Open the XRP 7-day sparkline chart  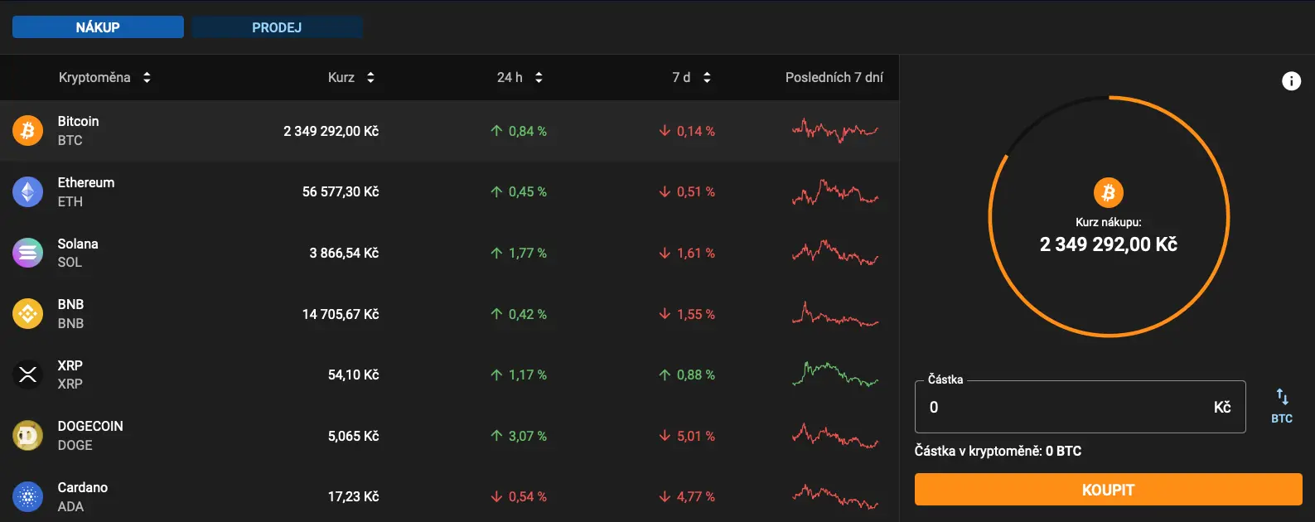pyautogui.click(x=835, y=375)
